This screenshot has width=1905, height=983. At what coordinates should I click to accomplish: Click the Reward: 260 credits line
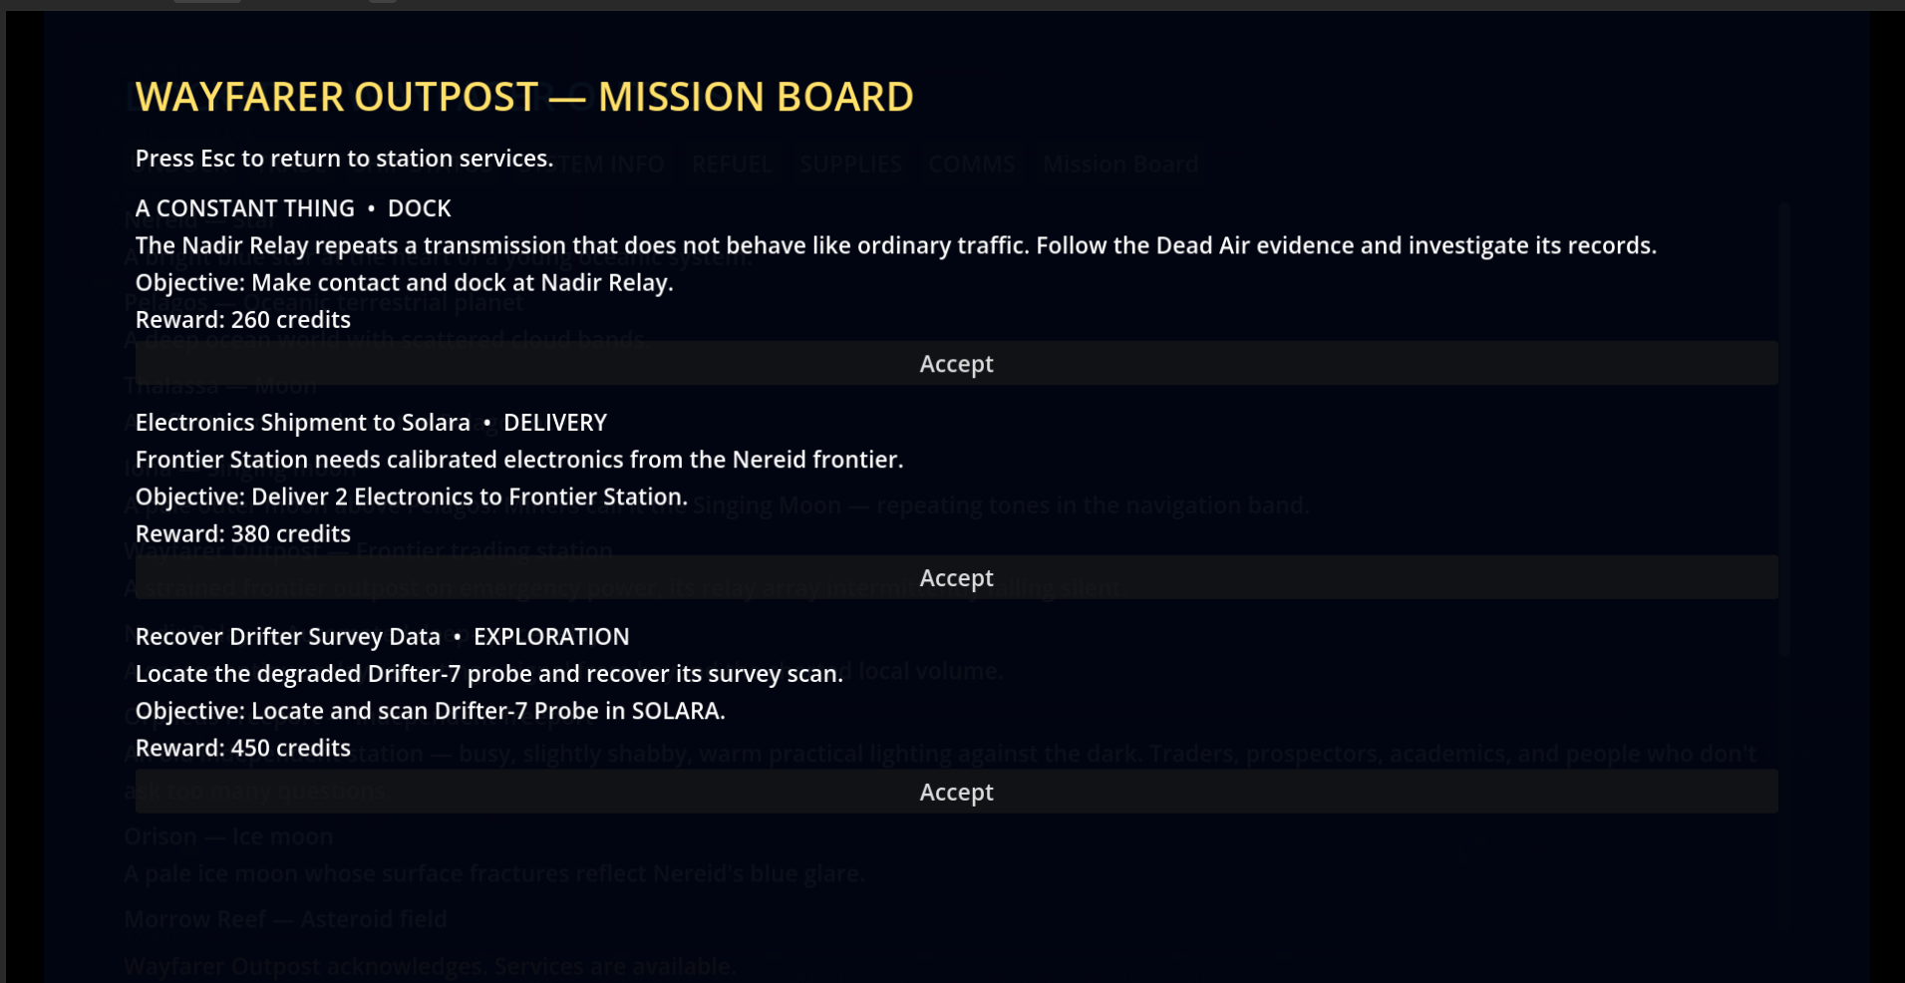coord(243,320)
